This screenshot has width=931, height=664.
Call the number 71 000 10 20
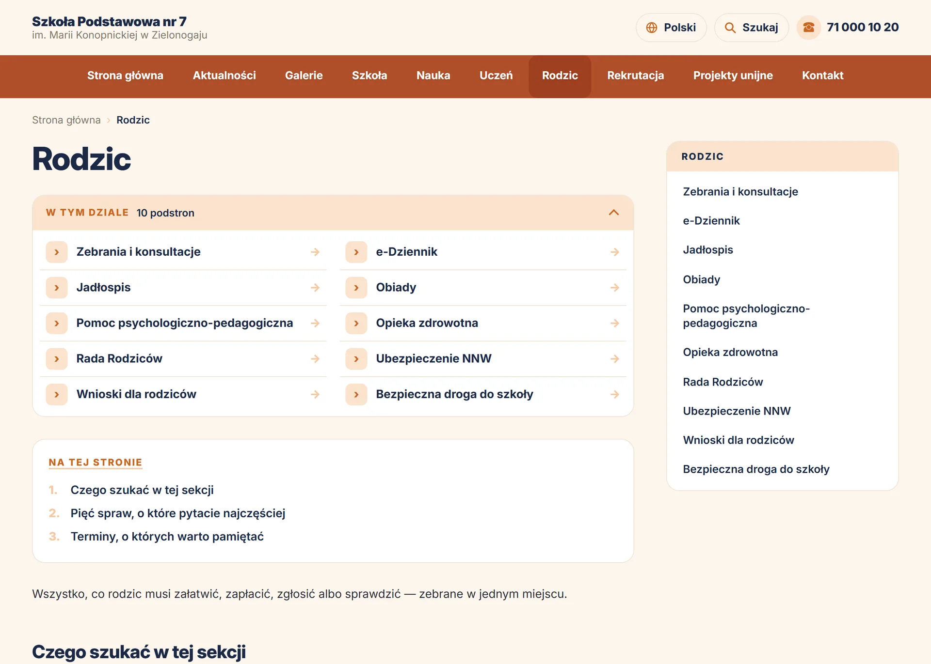click(863, 28)
